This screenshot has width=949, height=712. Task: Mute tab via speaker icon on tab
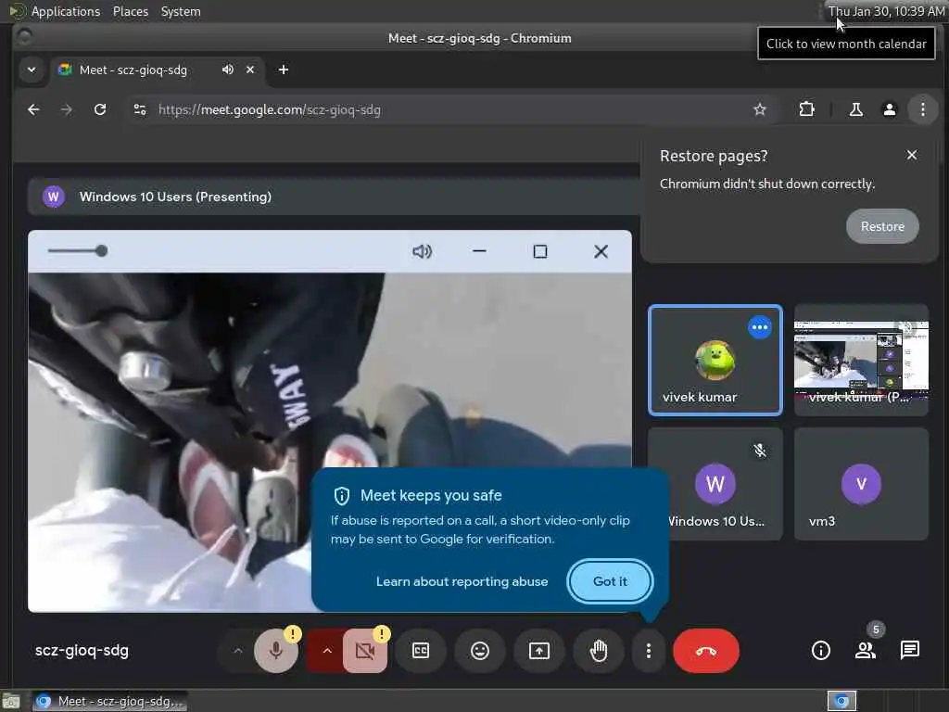(x=228, y=70)
